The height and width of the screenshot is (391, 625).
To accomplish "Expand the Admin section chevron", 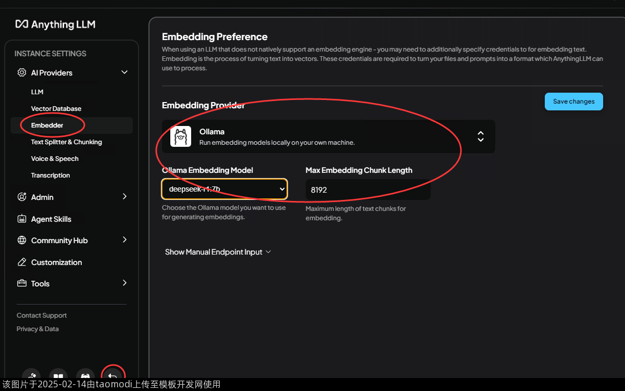I will tap(124, 197).
